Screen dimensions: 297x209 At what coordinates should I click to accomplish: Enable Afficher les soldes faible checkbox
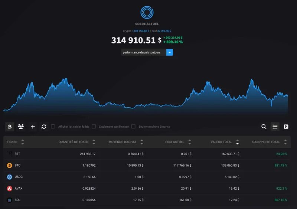pos(53,126)
